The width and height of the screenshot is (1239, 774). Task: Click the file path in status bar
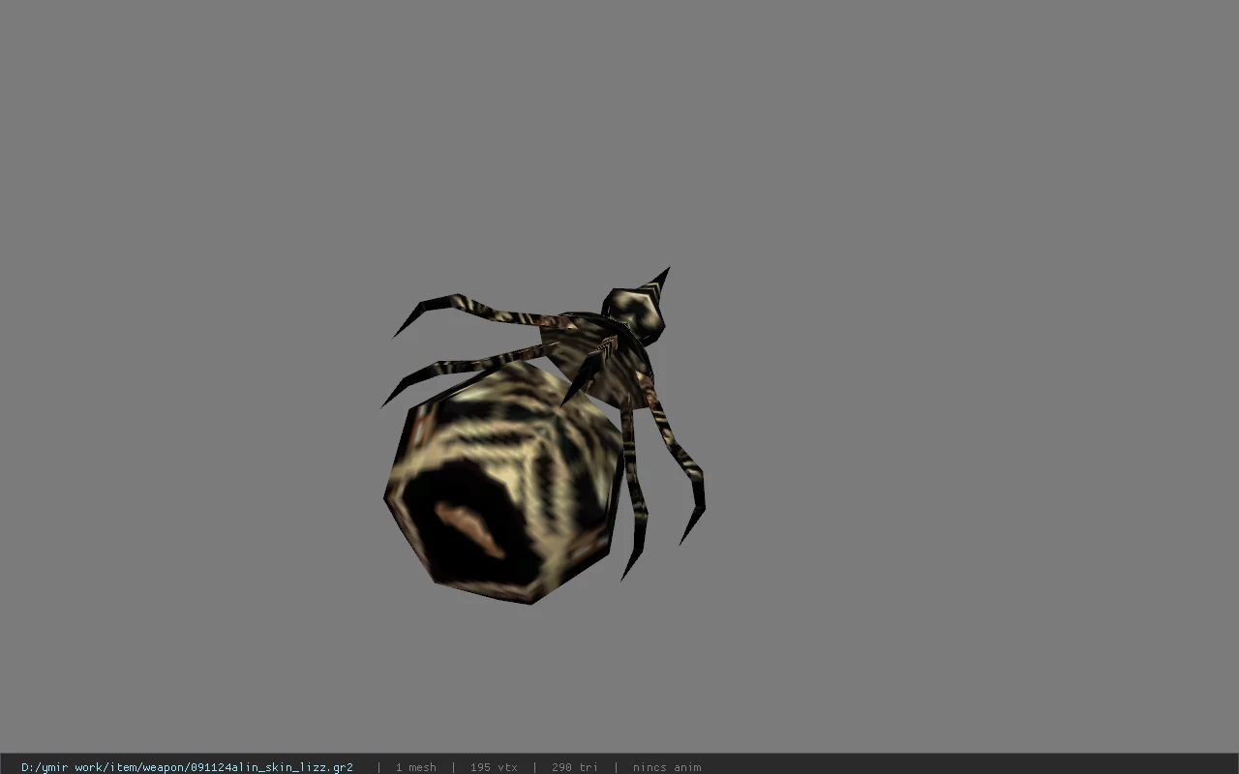(x=187, y=767)
